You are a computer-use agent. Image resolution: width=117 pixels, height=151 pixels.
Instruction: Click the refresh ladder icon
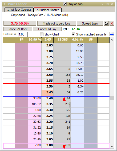106,23
